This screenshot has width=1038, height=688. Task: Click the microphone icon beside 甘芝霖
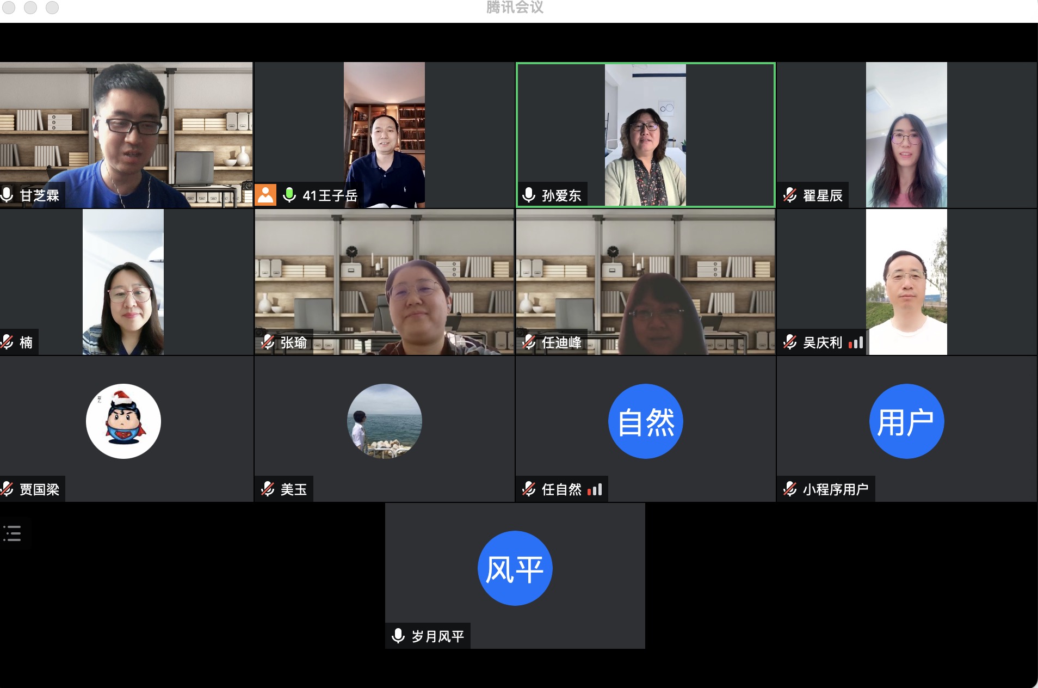pyautogui.click(x=7, y=195)
